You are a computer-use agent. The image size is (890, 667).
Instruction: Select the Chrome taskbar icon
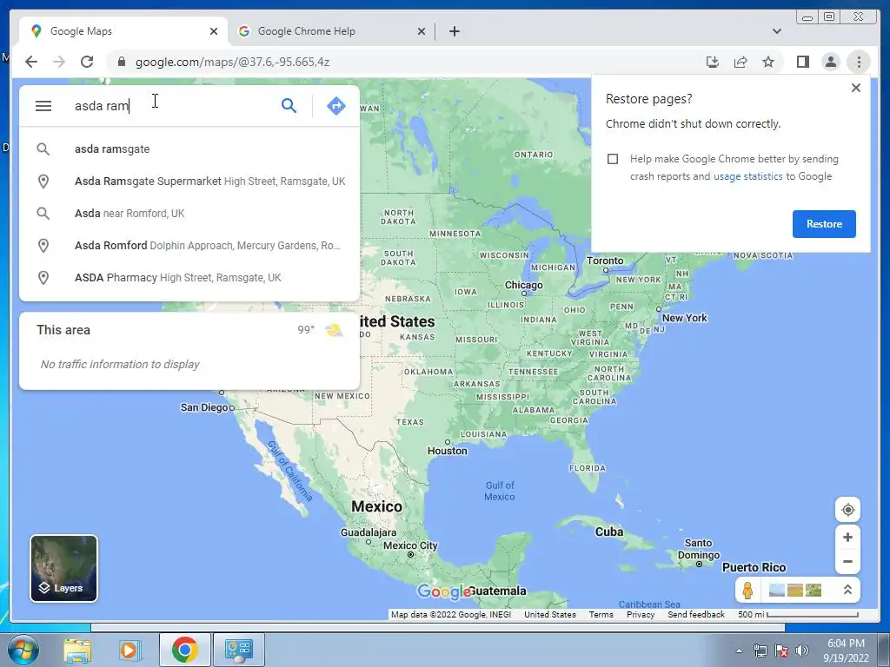(184, 650)
